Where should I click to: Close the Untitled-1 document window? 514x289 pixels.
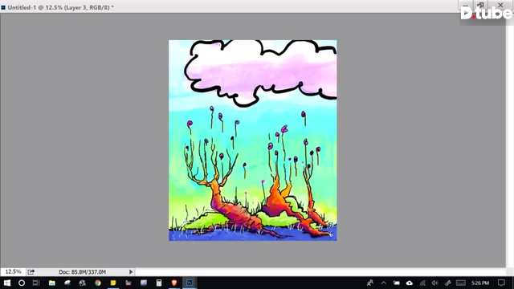click(x=500, y=5)
